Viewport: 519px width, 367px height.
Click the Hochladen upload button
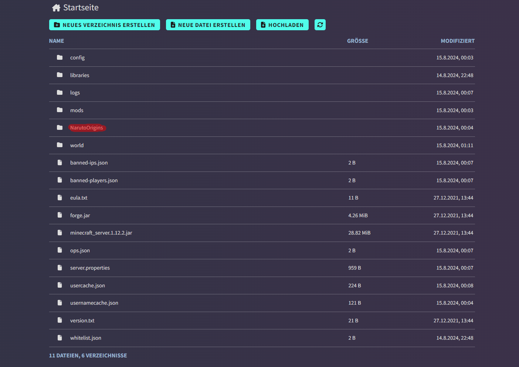282,25
